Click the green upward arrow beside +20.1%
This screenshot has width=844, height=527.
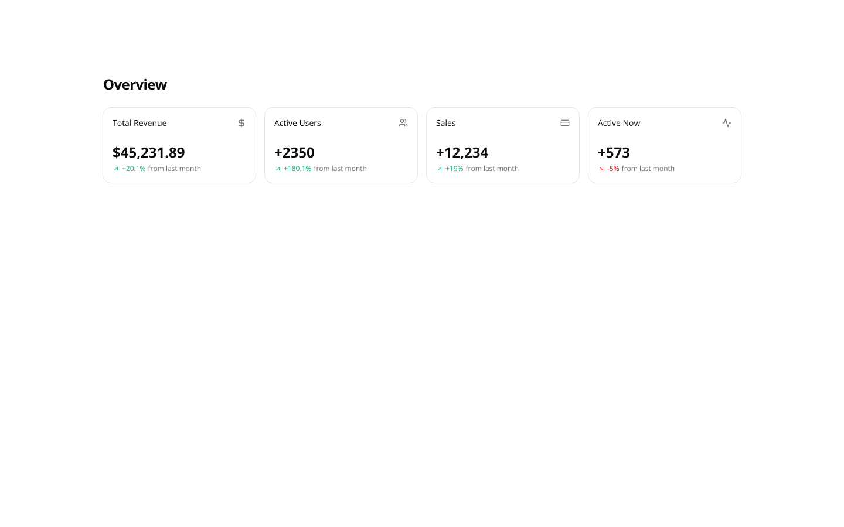click(x=115, y=169)
